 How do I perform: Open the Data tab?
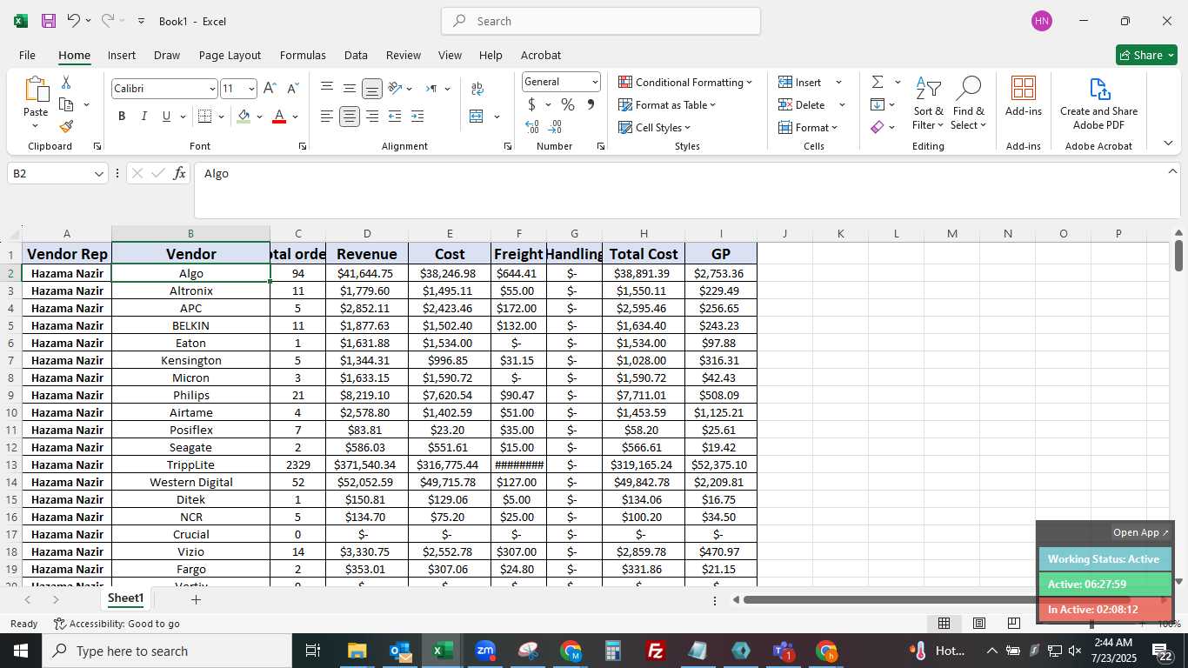pyautogui.click(x=356, y=55)
